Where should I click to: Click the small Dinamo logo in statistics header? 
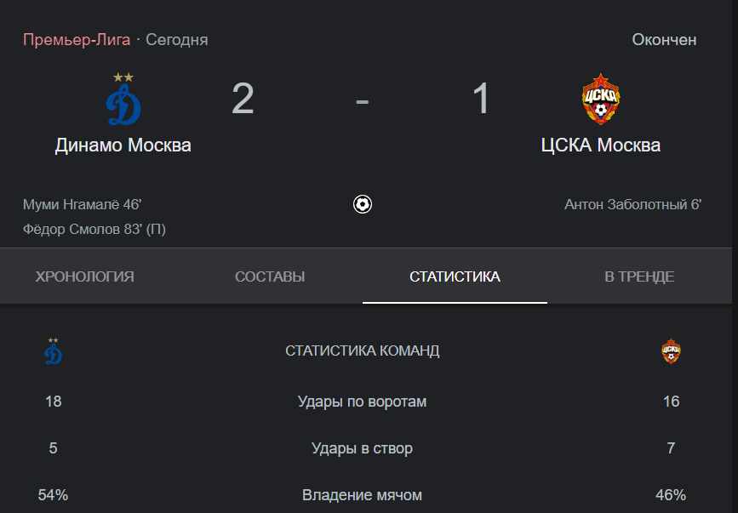pos(53,351)
